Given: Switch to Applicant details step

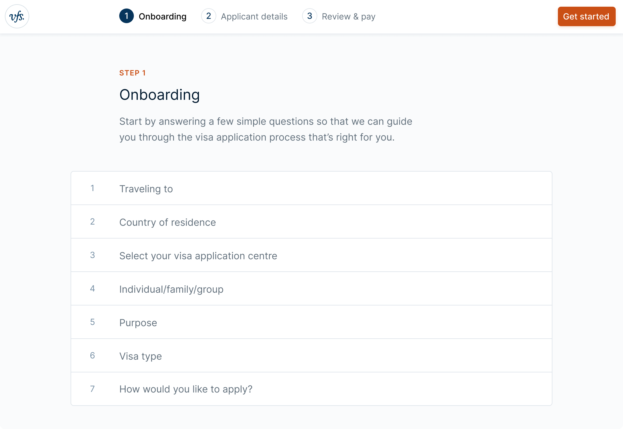Looking at the screenshot, I should pos(254,16).
